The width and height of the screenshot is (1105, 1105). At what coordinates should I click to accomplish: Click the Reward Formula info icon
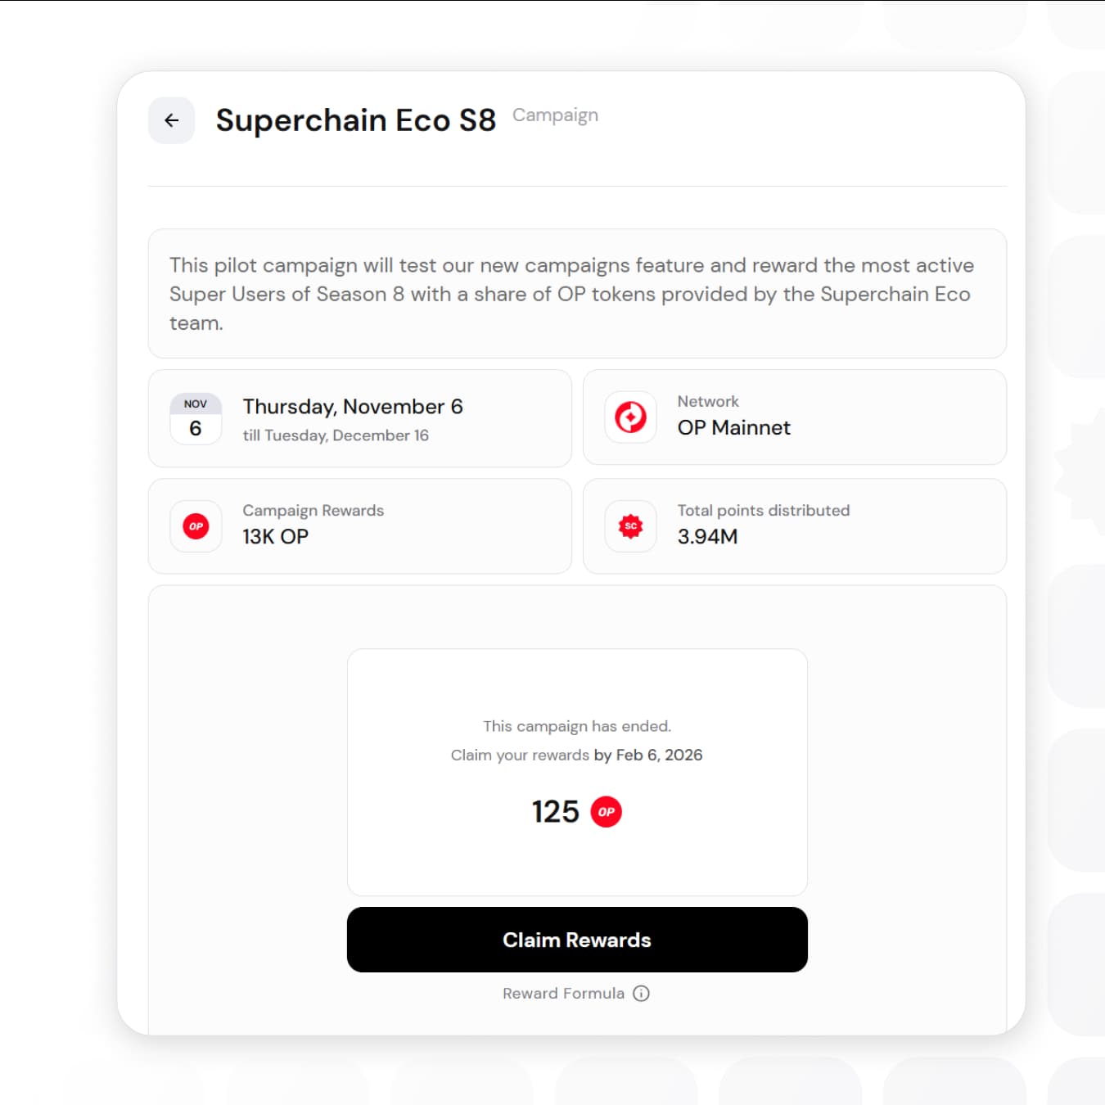pos(642,993)
